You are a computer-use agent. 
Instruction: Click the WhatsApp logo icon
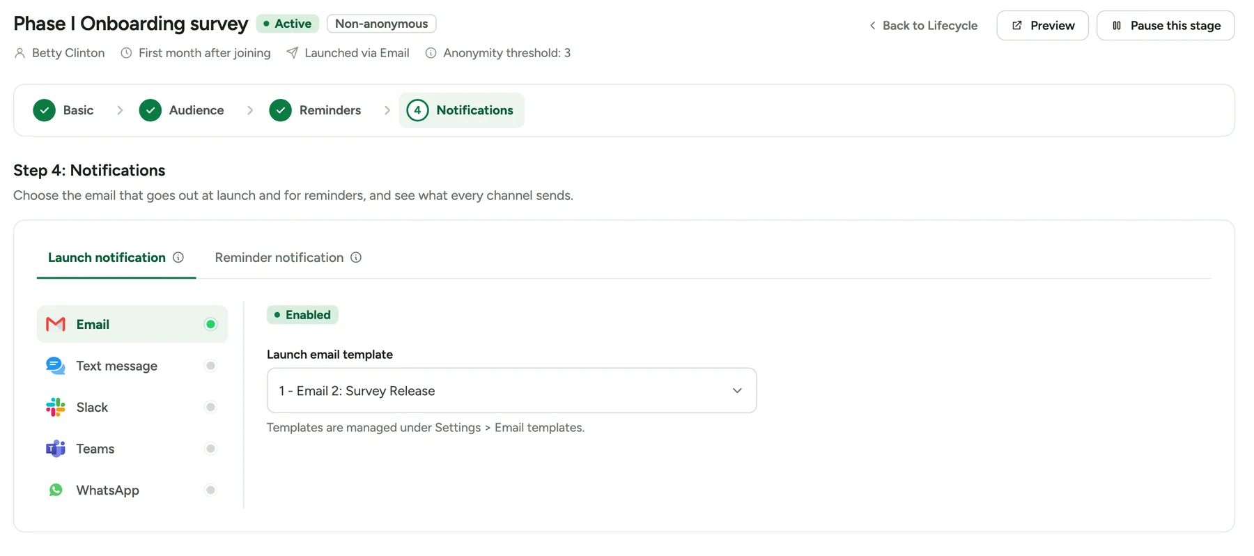click(x=56, y=490)
